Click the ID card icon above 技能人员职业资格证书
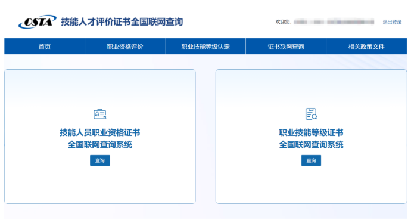The width and height of the screenshot is (411, 220). click(x=100, y=114)
